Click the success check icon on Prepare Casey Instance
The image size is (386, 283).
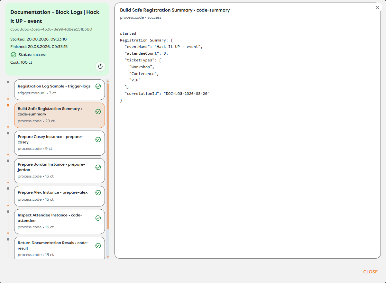(x=98, y=140)
